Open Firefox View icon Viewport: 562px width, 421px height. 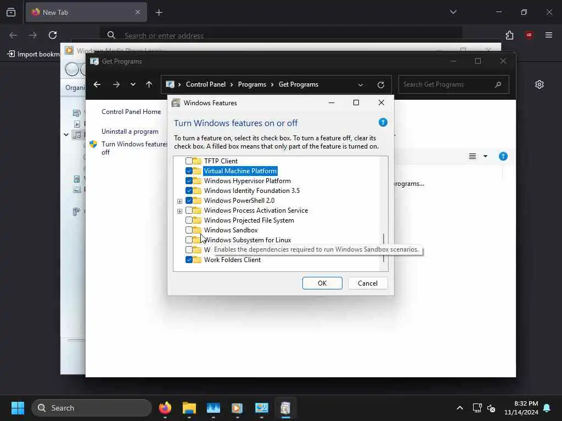pos(11,12)
